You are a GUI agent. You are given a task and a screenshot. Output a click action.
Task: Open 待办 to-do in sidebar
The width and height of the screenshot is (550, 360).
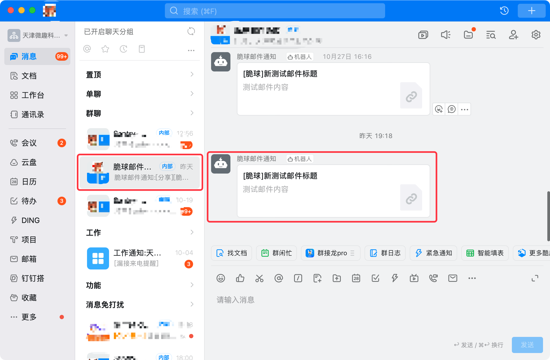[37, 201]
